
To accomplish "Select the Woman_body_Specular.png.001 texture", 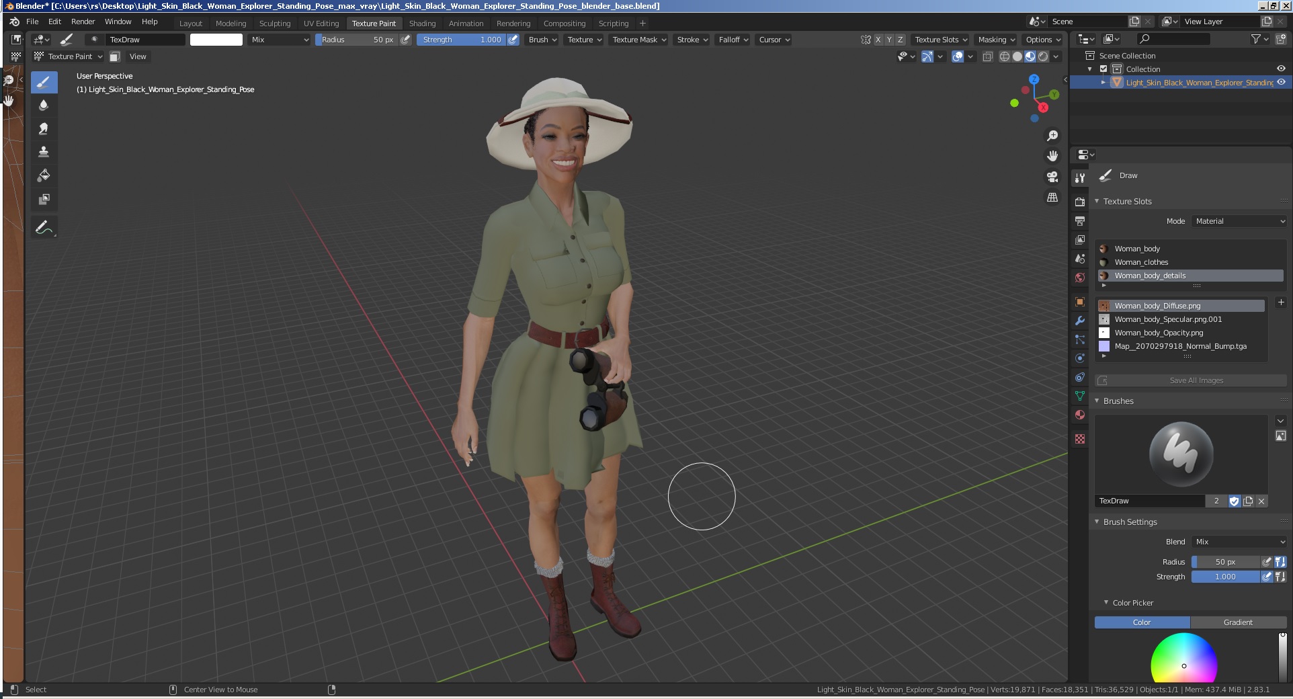I will tap(1181, 319).
